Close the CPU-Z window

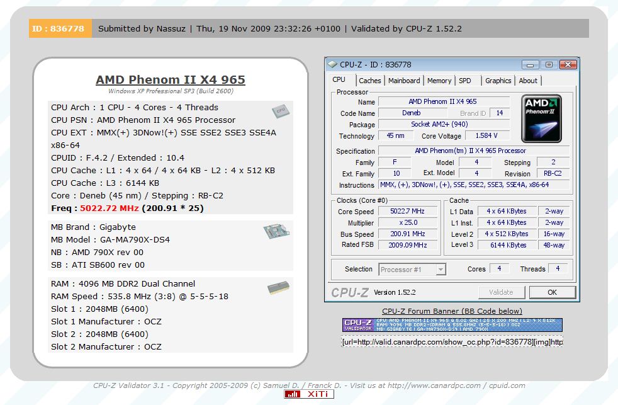point(568,64)
